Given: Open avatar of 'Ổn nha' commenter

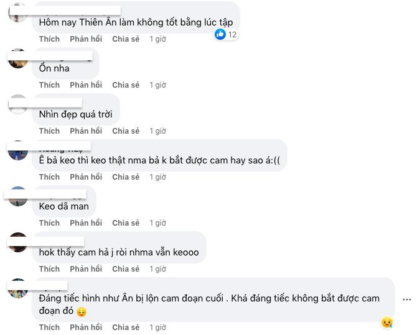Looking at the screenshot, I should pyautogui.click(x=18, y=58).
